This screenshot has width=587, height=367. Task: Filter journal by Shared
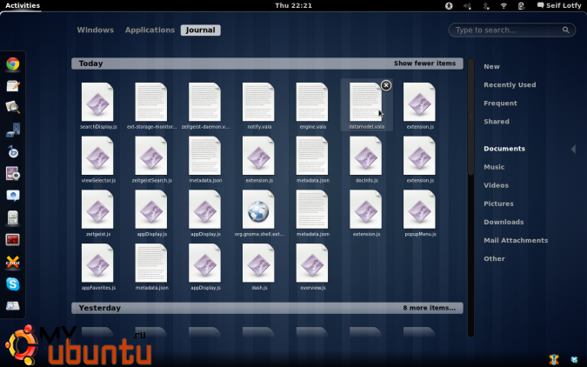(x=497, y=122)
